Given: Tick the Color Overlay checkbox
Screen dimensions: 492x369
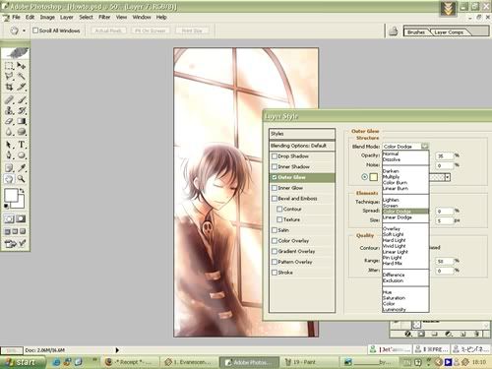Looking at the screenshot, I should [275, 241].
